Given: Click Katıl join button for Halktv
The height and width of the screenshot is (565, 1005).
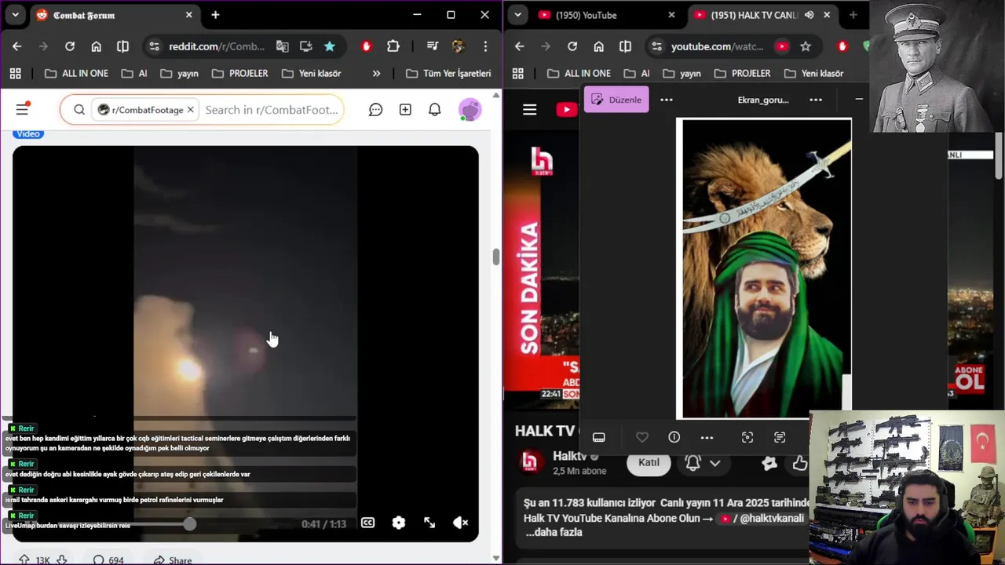Looking at the screenshot, I should [x=649, y=462].
